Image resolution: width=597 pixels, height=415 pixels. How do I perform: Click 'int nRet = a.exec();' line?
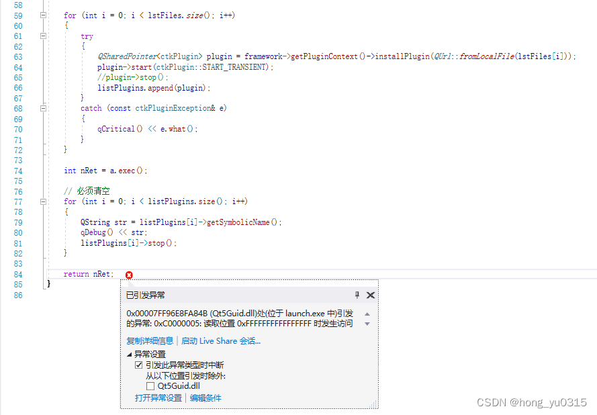click(105, 171)
